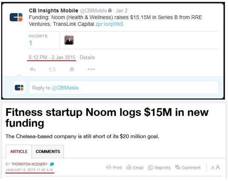
Task: Click the Details link beside the timestamp
Action: (87, 58)
